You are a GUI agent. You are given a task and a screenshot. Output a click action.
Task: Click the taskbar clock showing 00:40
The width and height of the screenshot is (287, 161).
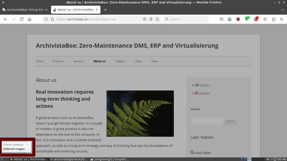282,159
